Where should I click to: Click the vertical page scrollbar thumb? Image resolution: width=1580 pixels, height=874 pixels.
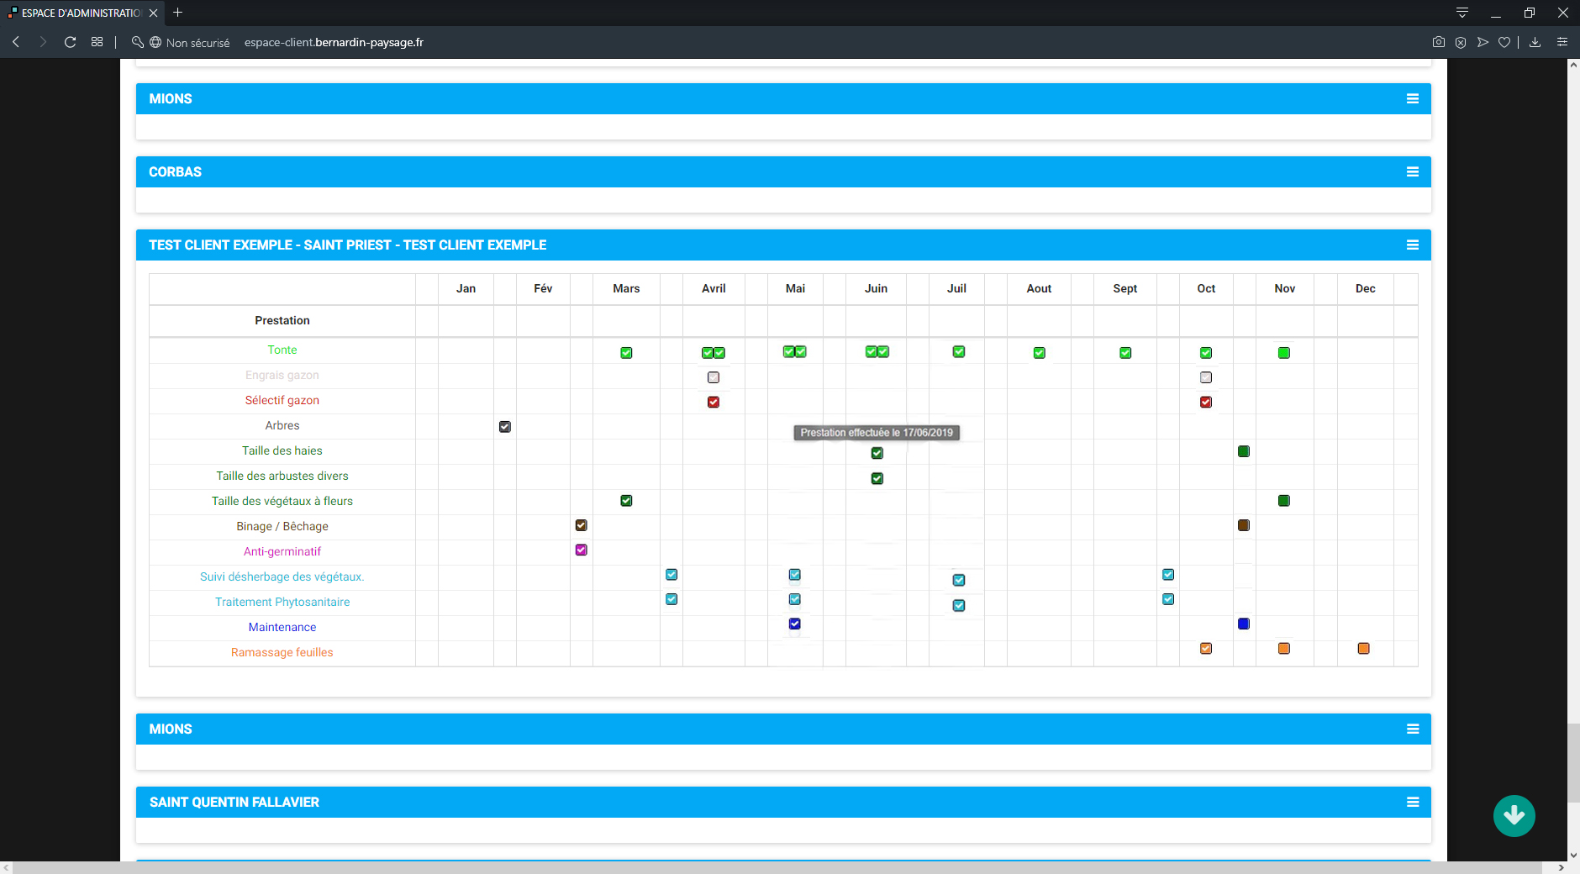1573,762
